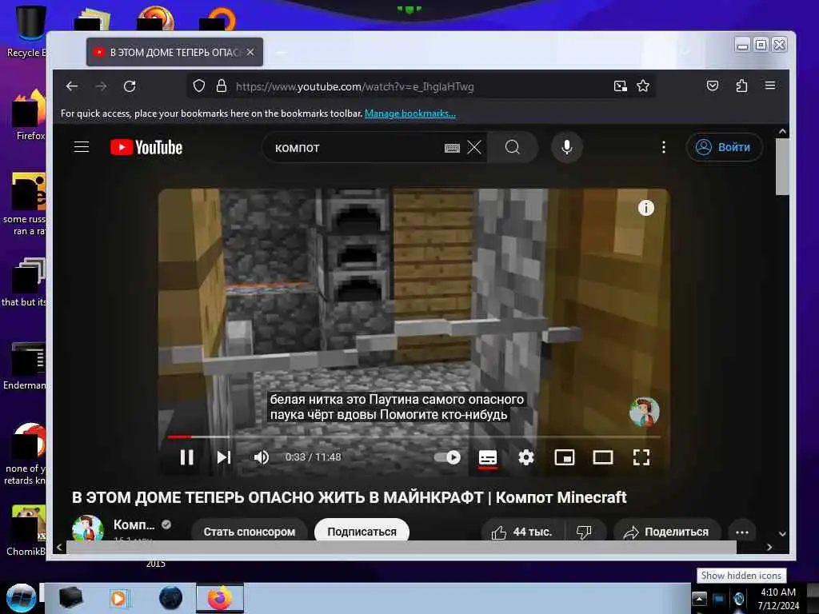The image size is (819, 614).
Task: Open the dark globe taskbar icon
Action: click(x=171, y=598)
